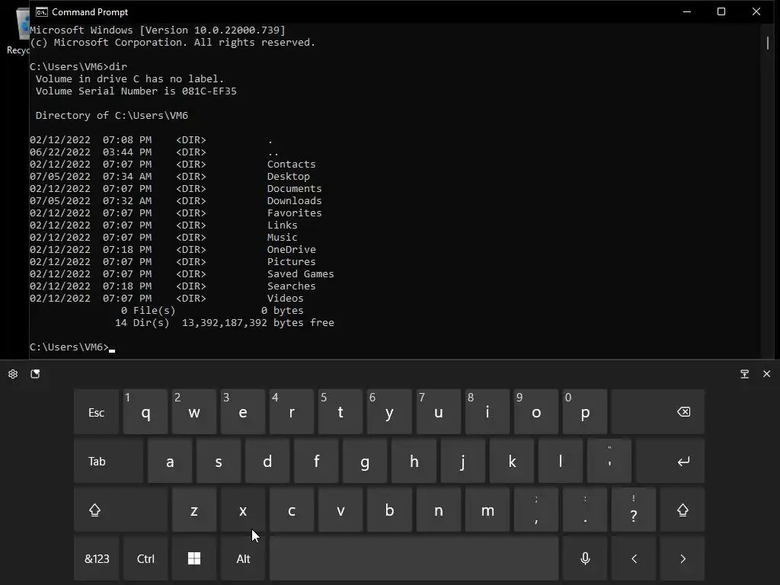
Task: Tap the p key
Action: pos(585,412)
